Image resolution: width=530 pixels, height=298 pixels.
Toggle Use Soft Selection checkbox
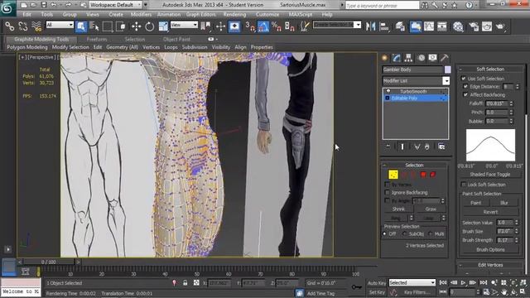[464, 79]
